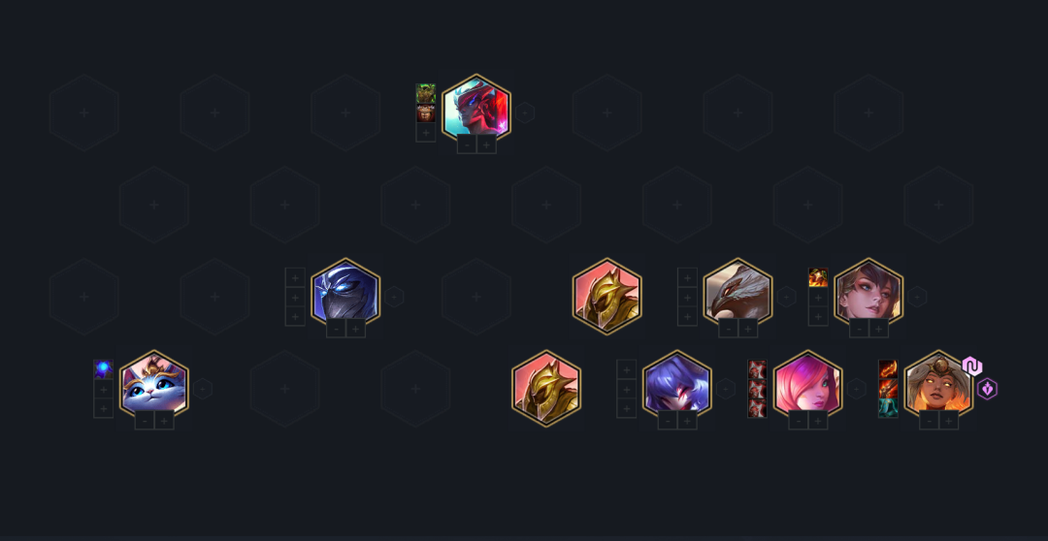Increase star level of the red-masked champion
Viewport: 1048px width, 541px height.
(x=486, y=144)
